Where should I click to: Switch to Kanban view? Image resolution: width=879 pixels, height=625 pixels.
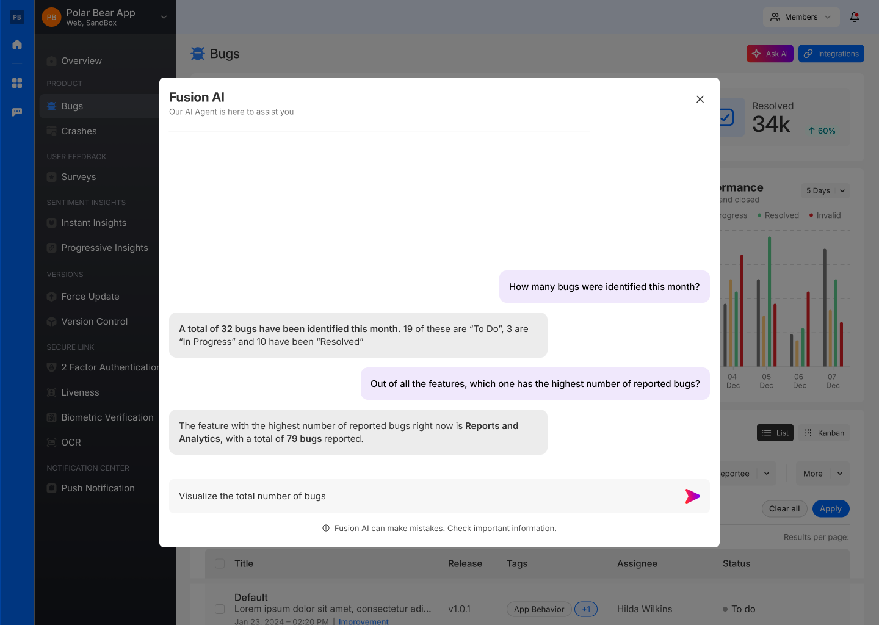tap(824, 433)
